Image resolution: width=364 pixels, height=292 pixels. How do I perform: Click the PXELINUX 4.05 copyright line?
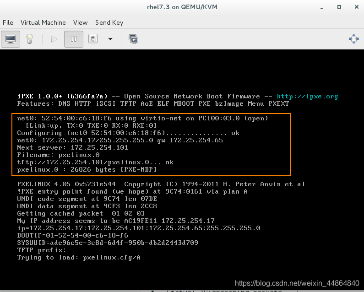click(x=161, y=184)
